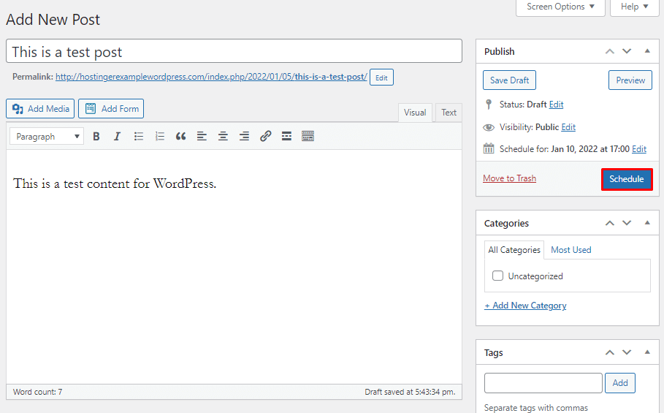Image resolution: width=664 pixels, height=413 pixels.
Task: Open the Help dropdown
Action: pos(634,7)
